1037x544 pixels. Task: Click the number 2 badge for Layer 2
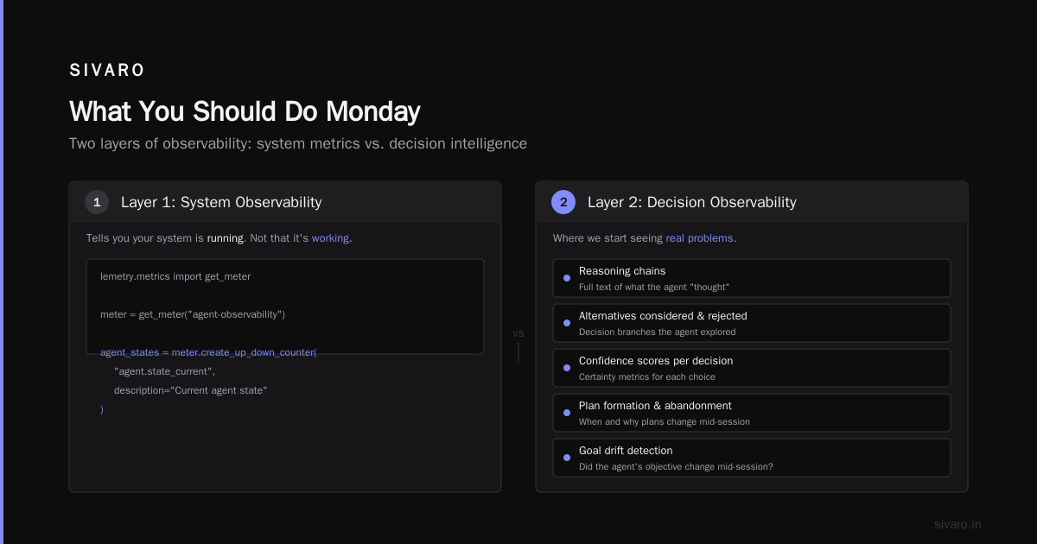[x=563, y=202]
